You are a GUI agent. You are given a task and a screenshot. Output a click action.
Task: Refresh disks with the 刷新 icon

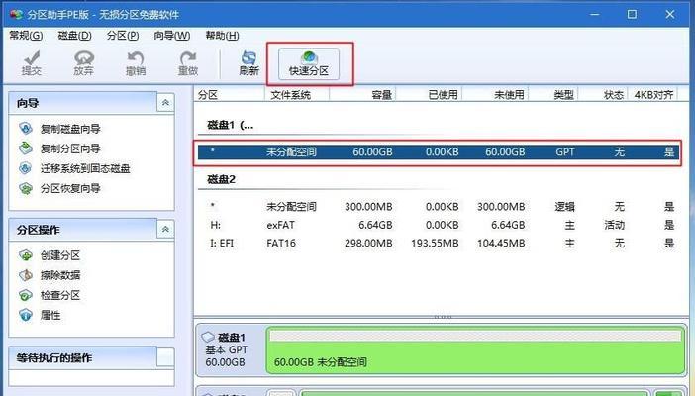[248, 62]
